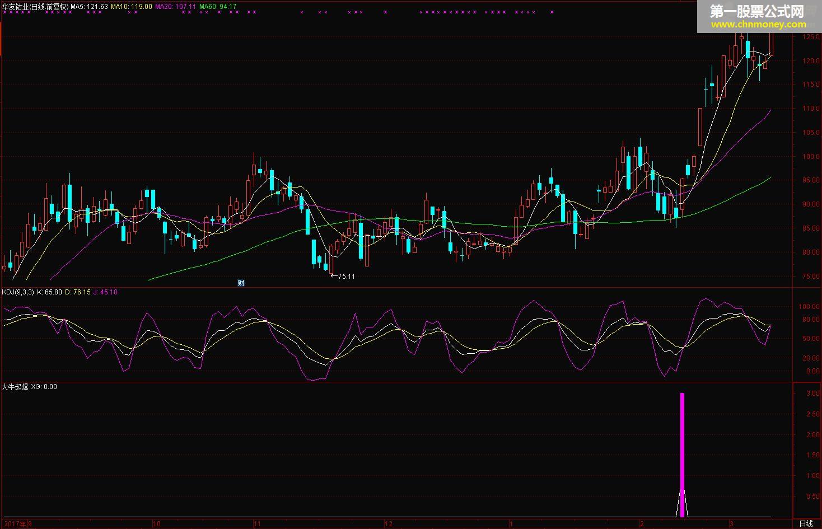Click the D: 76.15 value
Viewport: 822px width, 529px height.
pos(78,292)
